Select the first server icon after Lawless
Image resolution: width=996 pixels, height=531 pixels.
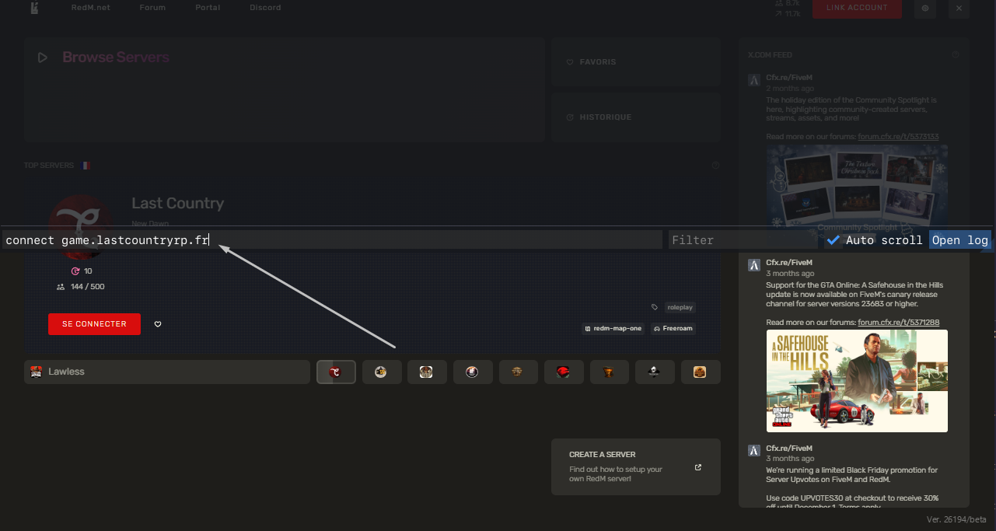point(336,372)
